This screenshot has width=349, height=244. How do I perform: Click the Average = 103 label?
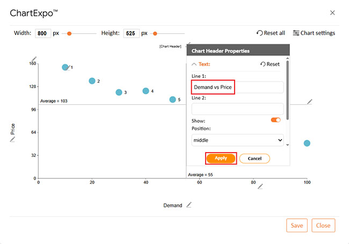(54, 101)
